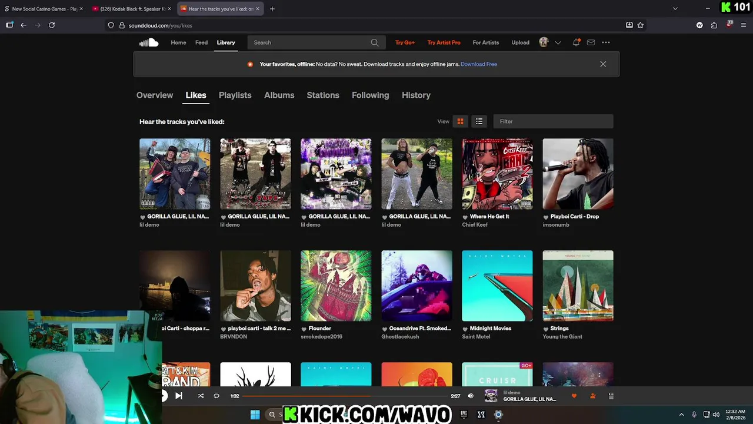Open the messages envelope
753x424 pixels.
tap(591, 42)
